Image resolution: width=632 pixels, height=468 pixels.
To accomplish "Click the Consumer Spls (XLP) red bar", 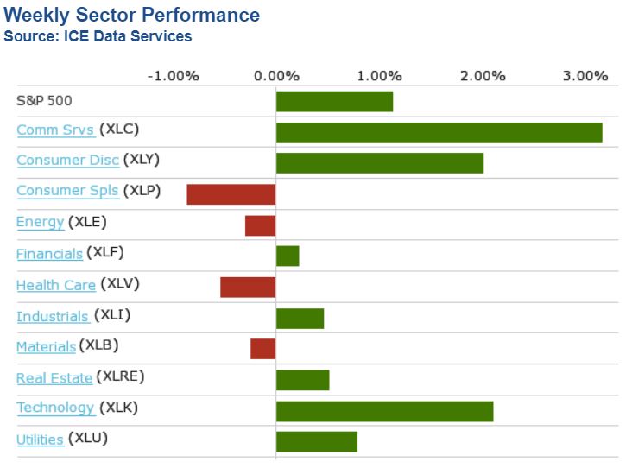I will (231, 194).
